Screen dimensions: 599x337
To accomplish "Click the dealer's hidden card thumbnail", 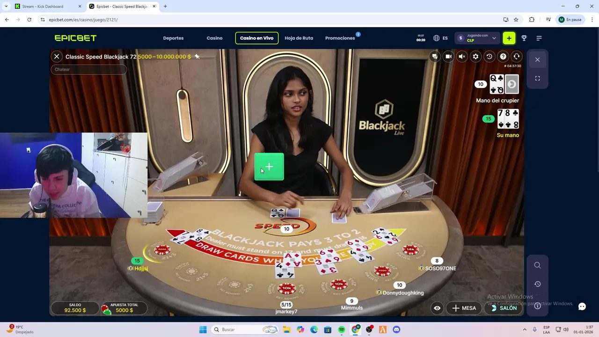I will 512,84.
